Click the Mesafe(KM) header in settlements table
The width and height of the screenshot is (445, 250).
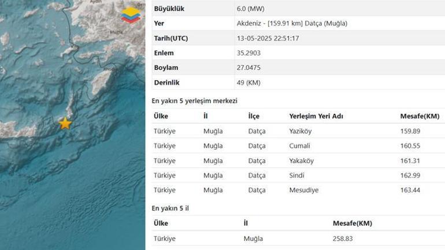(420, 116)
